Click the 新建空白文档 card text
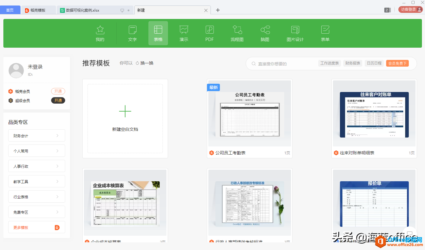 tap(125, 129)
